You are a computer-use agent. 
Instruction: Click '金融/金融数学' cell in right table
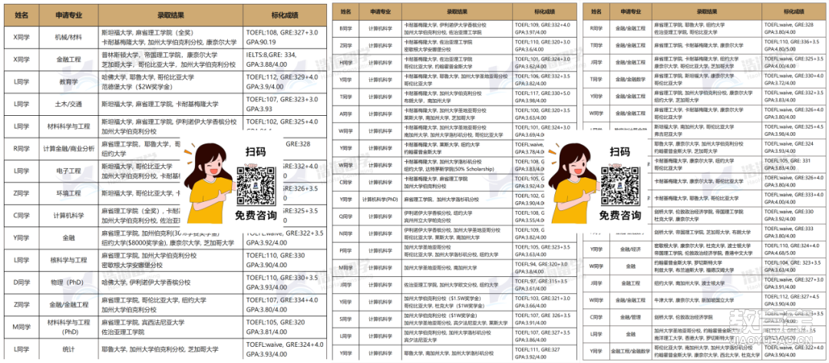coord(632,79)
